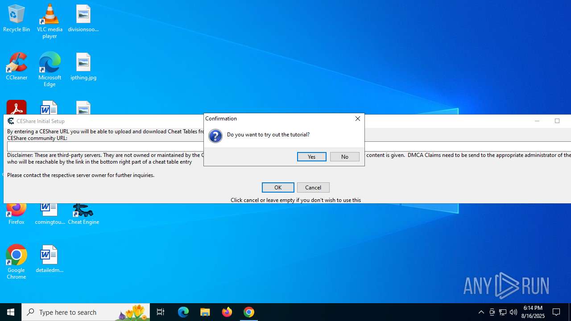Open Firefox from the taskbar
The width and height of the screenshot is (571, 321).
tap(227, 312)
